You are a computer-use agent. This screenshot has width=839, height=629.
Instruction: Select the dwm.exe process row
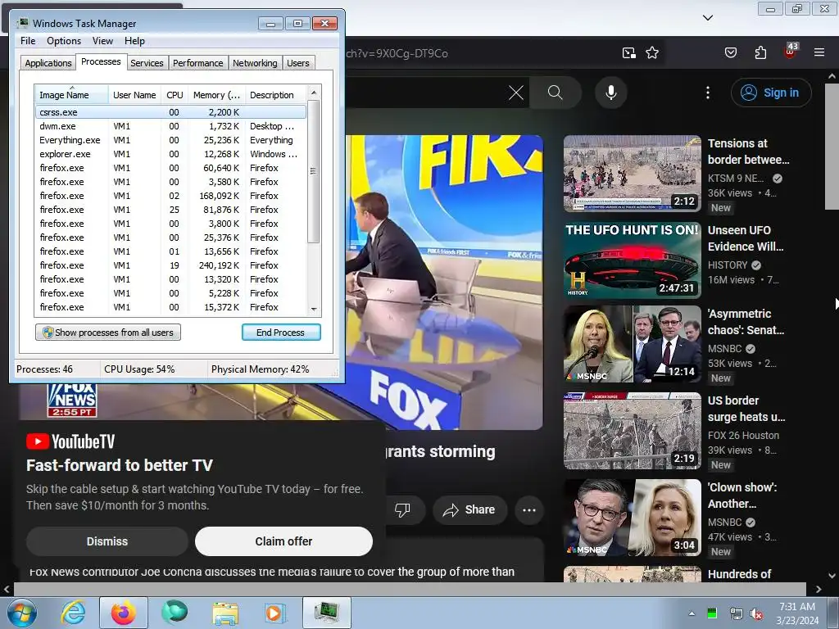coord(170,125)
